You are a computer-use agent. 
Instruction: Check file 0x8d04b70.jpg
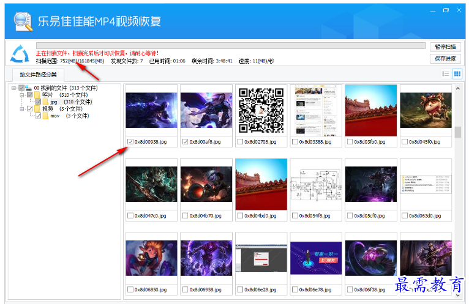click(x=185, y=215)
